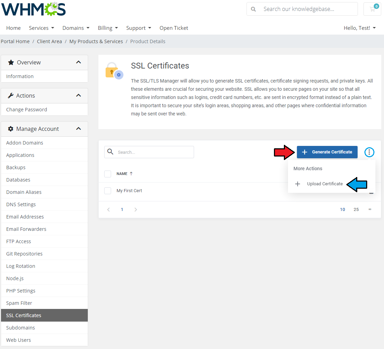Image resolution: width=384 pixels, height=349 pixels.
Task: Open Databases in sidebar
Action: (44, 180)
